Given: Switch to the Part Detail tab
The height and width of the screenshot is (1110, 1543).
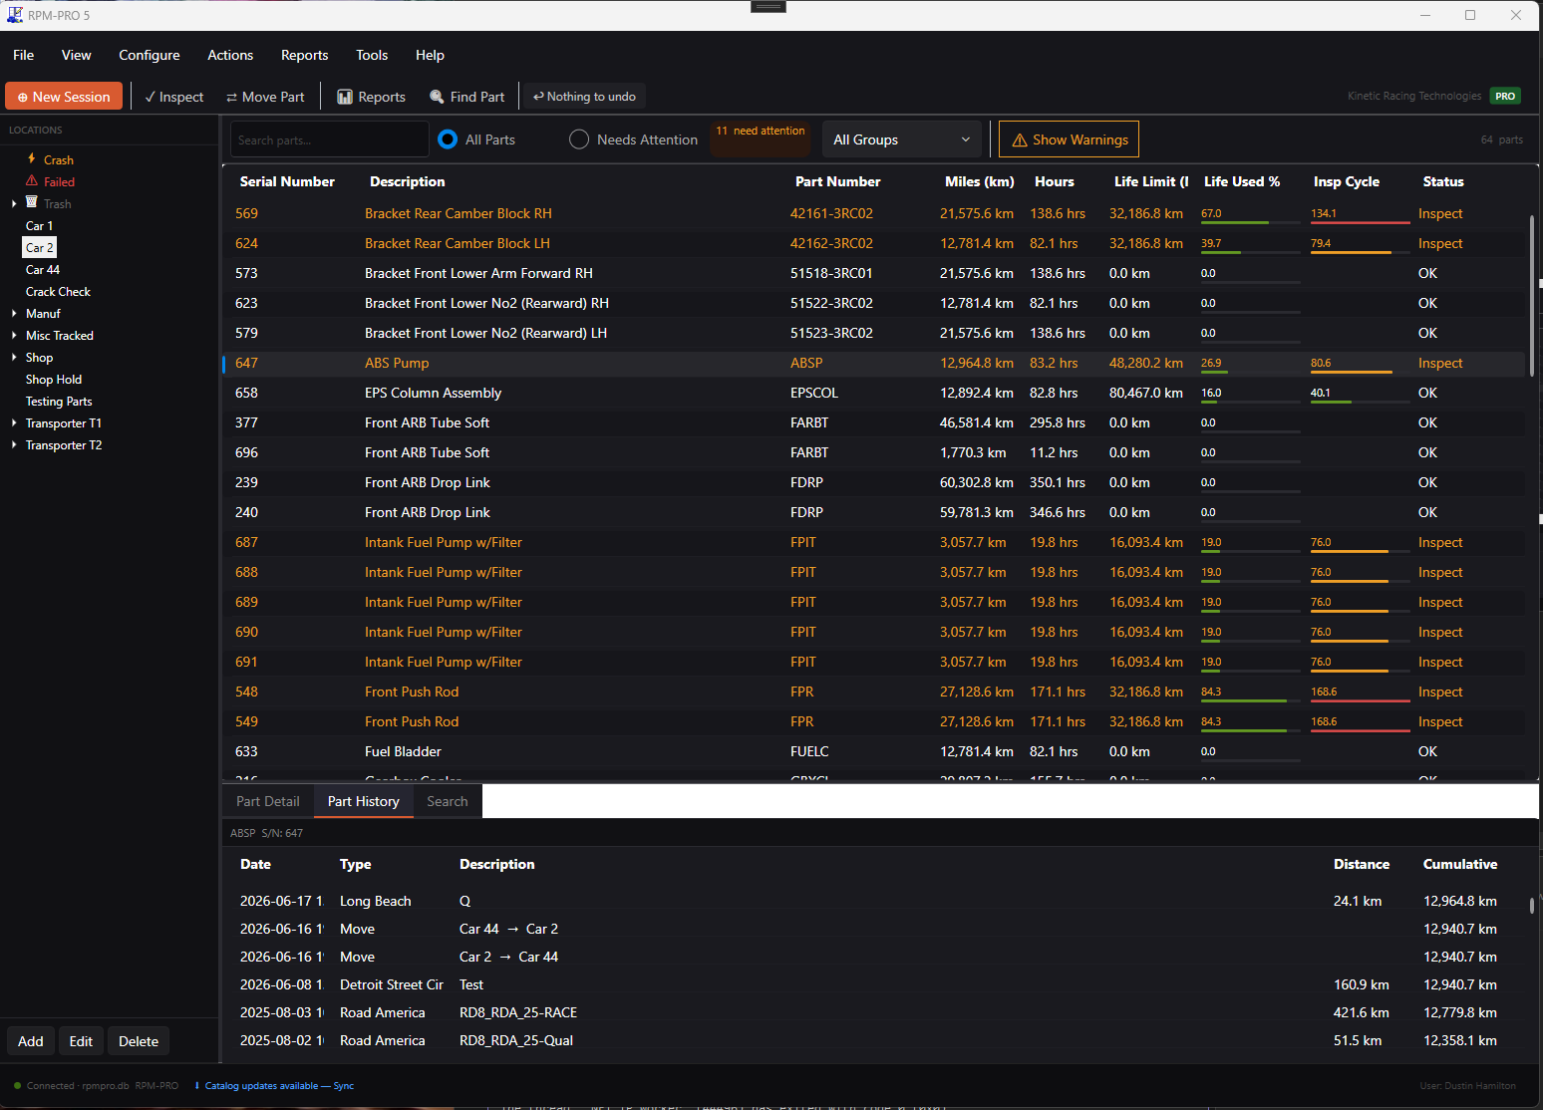Looking at the screenshot, I should pos(268,801).
